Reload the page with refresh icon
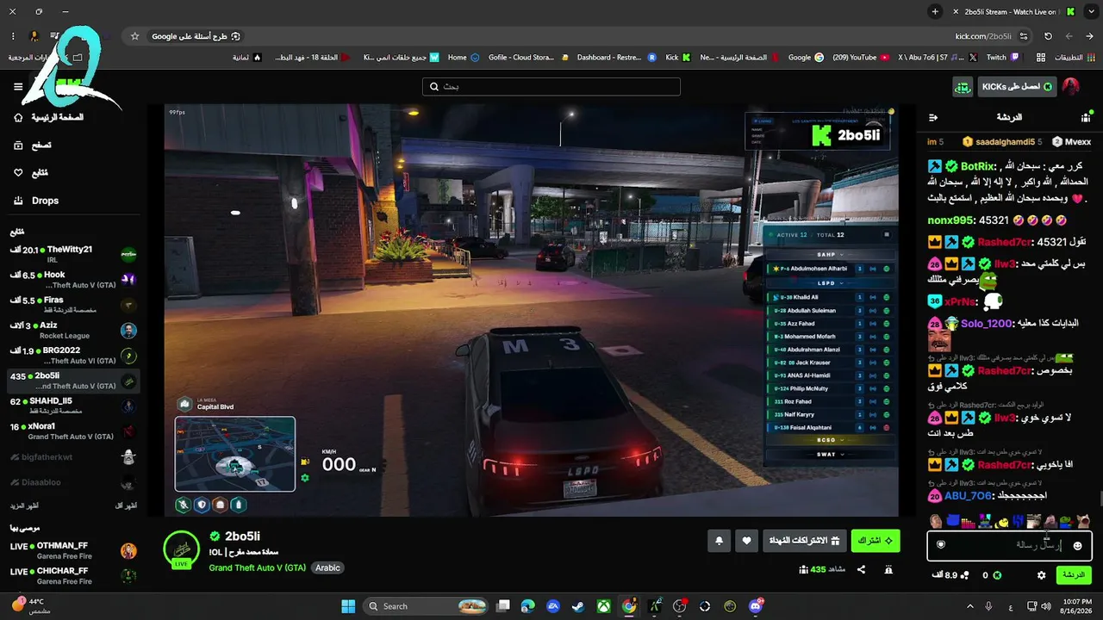This screenshot has height=620, width=1103. [x=1048, y=36]
